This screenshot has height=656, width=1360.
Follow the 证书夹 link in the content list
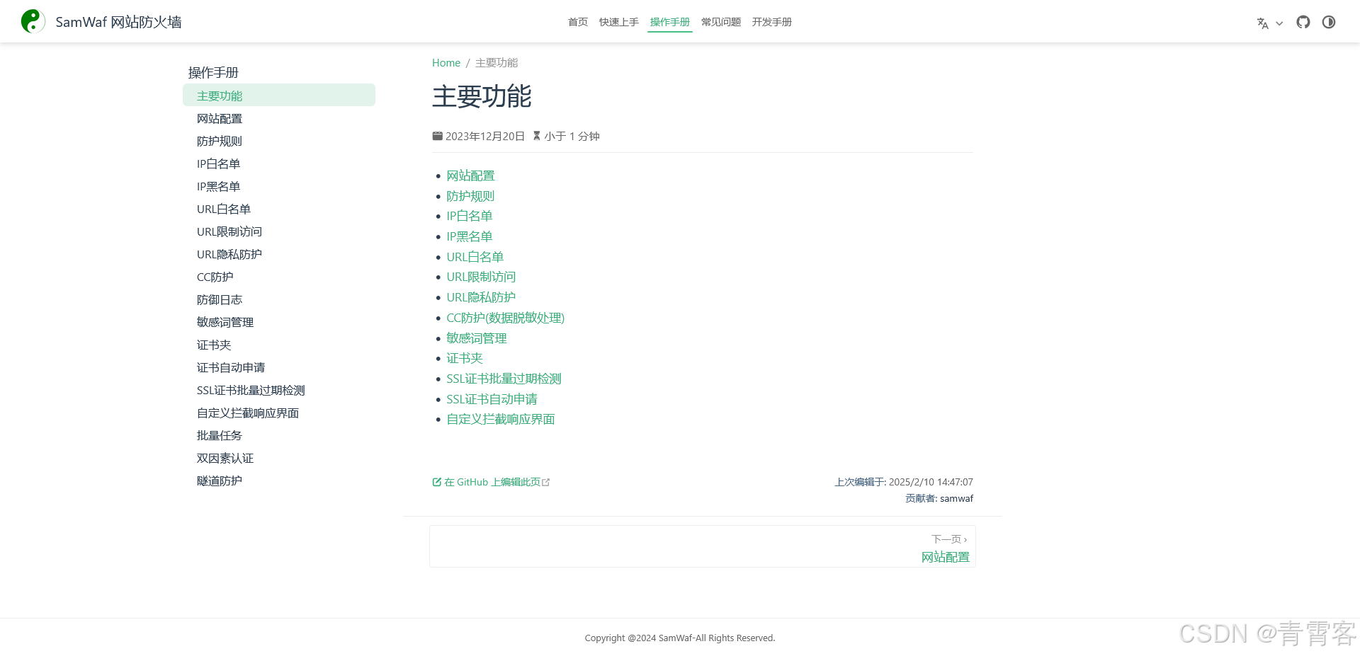click(465, 358)
